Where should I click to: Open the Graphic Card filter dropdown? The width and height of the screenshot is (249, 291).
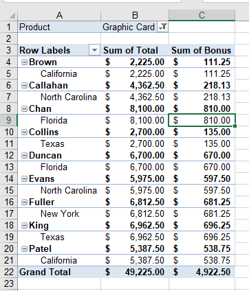(163, 27)
